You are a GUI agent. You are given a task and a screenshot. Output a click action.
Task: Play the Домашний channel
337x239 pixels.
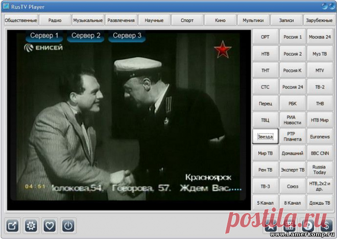293,153
